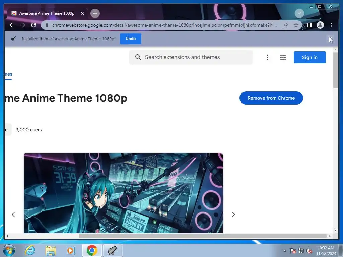343x257 pixels.
Task: Click the vertical scrollbar down arrow
Action: click(335, 230)
